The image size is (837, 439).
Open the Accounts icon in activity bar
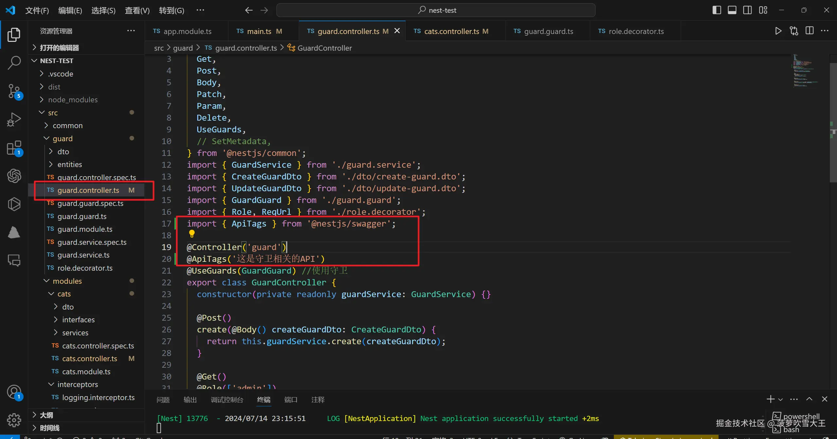click(x=14, y=392)
